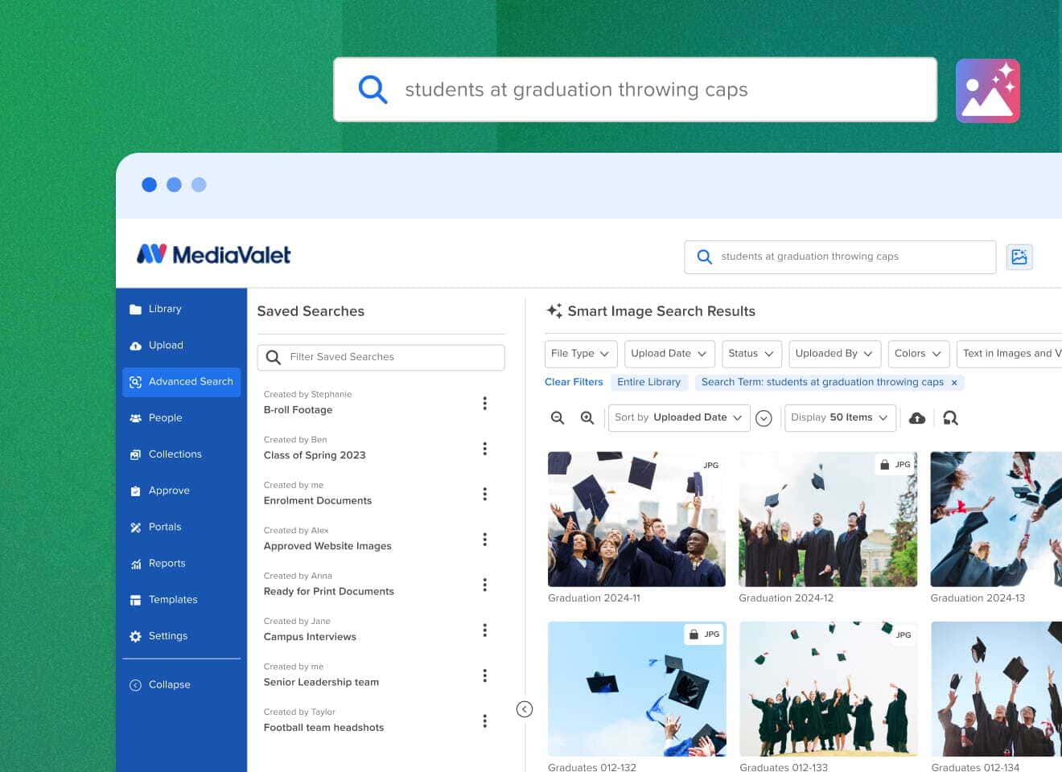Open the File Type filter dropdown
The width and height of the screenshot is (1062, 772).
580,354
